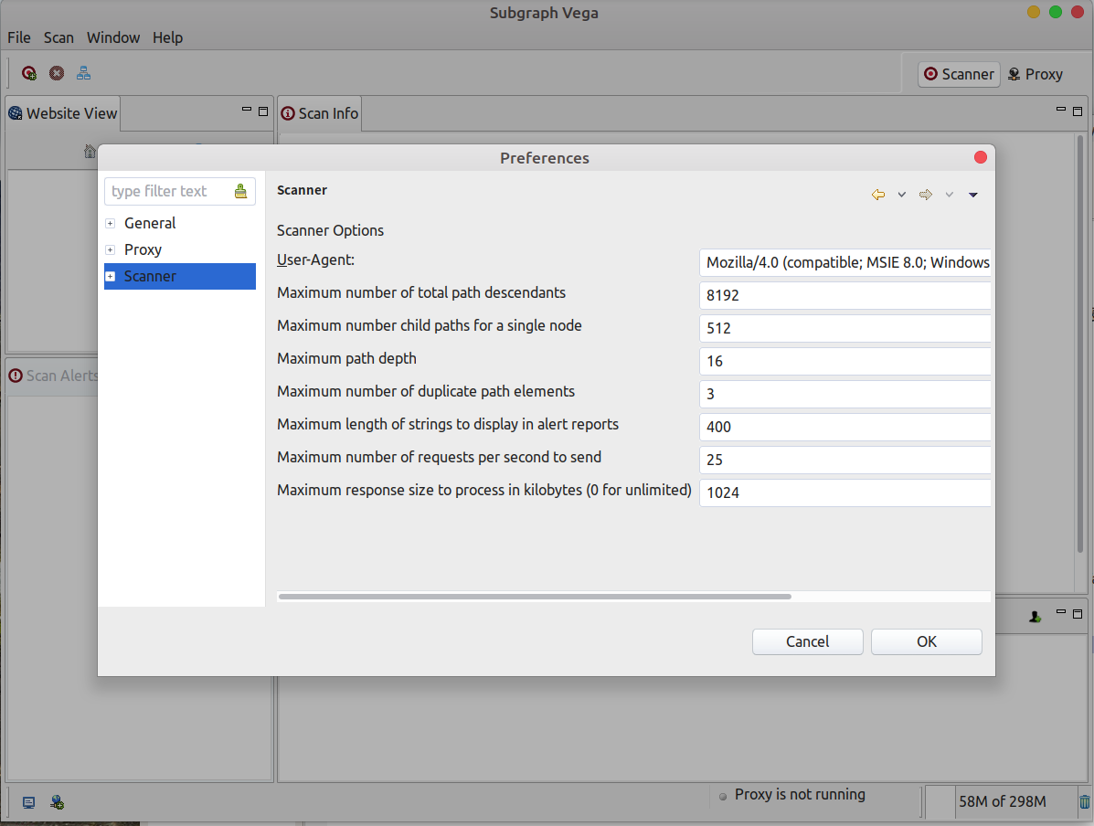Go forward in preferences history

pos(926,195)
